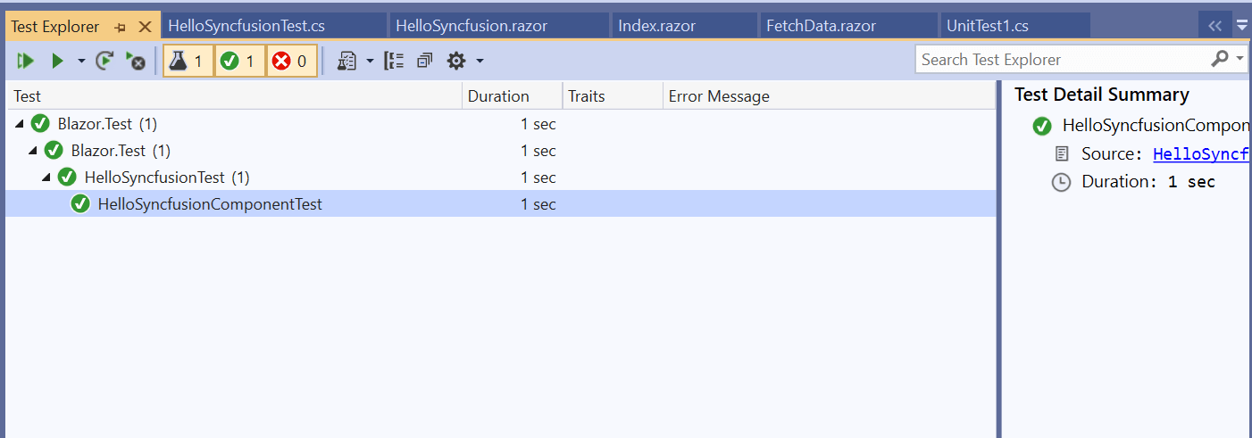Screen dimensions: 1252x438
Task: Click the cancel test run icon
Action: [x=136, y=61]
